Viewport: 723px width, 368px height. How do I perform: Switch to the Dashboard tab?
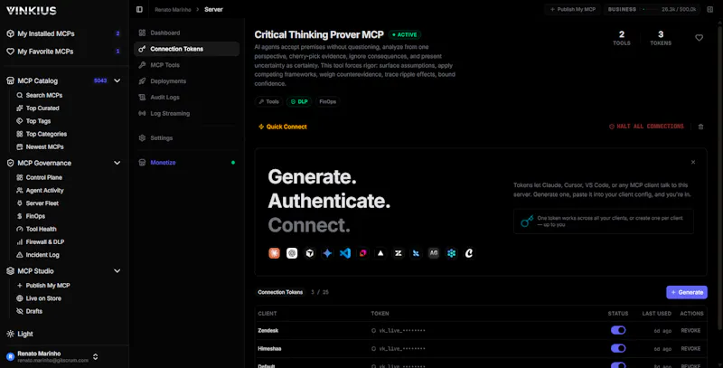pyautogui.click(x=187, y=33)
